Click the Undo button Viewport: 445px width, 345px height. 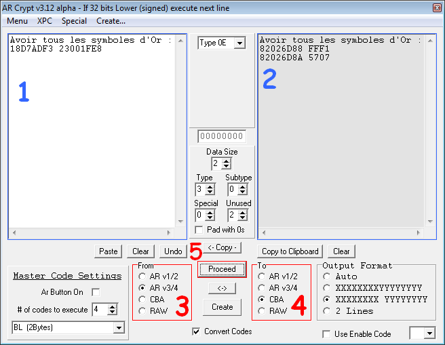173,251
